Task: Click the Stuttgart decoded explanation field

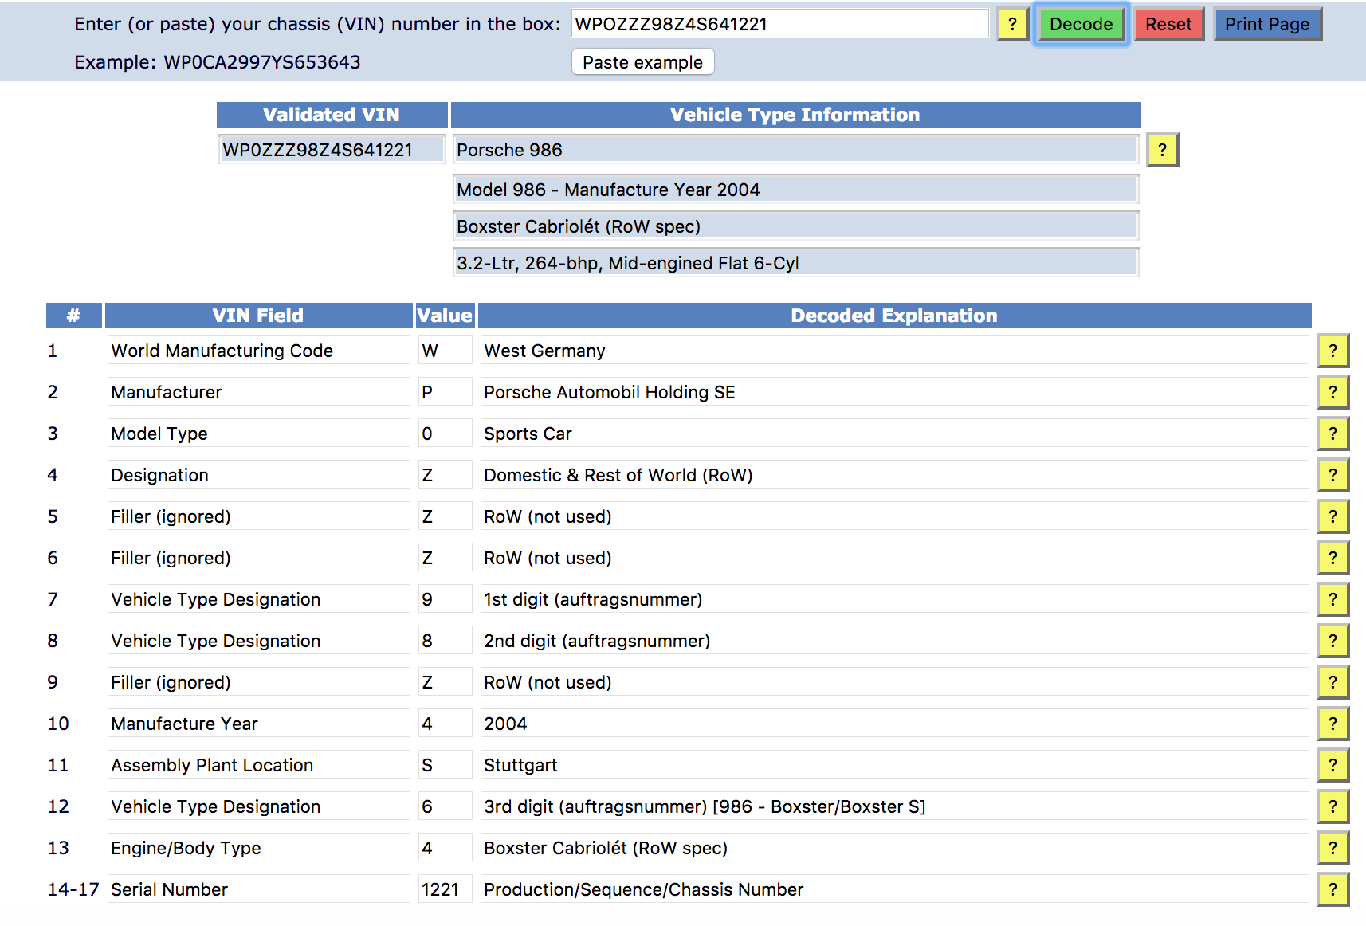Action: tap(893, 765)
